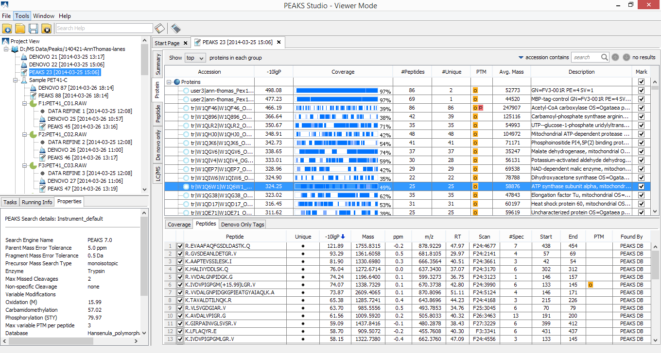The image size is (661, 353).
Task: Click the #Unique column header
Action: 452,72
